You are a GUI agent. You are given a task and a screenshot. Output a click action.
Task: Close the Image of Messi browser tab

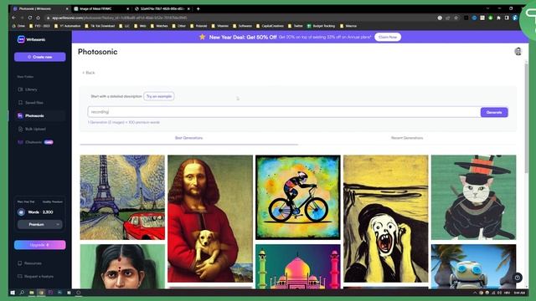pyautogui.click(x=127, y=8)
